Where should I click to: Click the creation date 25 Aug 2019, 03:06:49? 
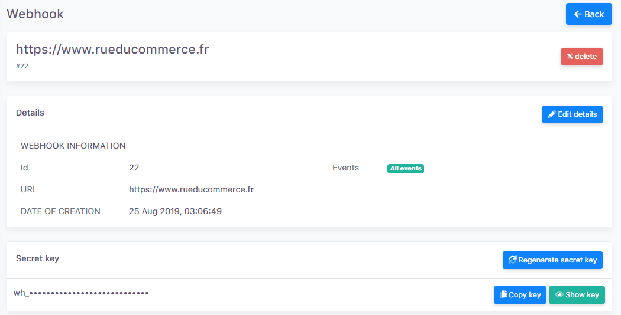tap(176, 211)
